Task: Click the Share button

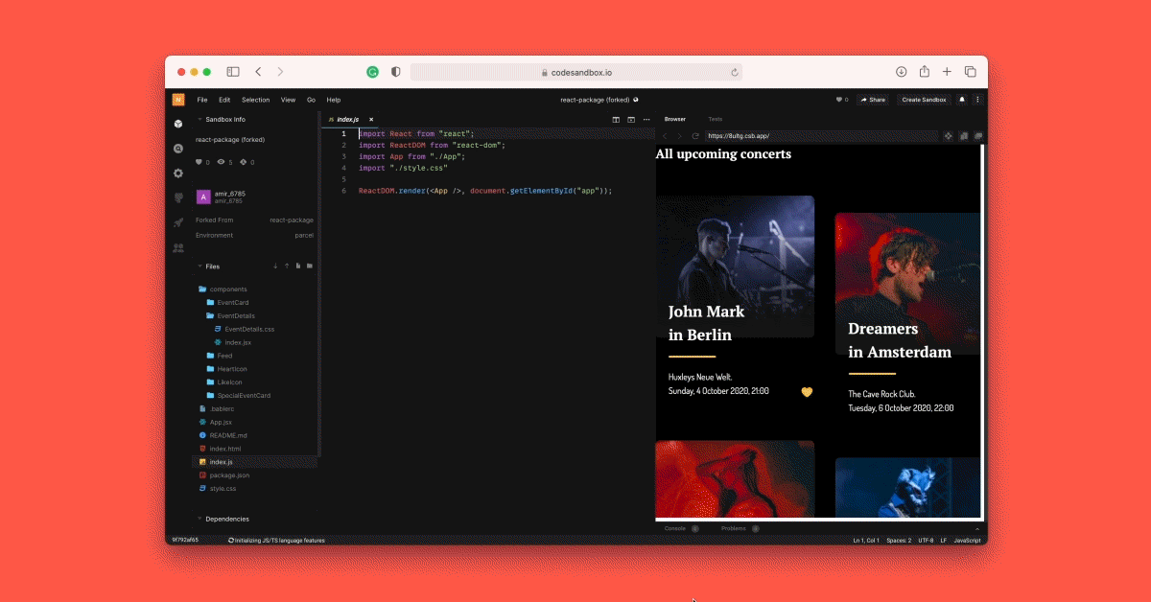Action: pos(873,100)
